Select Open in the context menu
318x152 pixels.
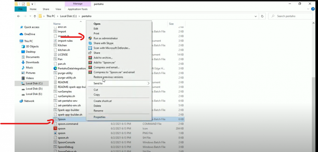click(97, 24)
